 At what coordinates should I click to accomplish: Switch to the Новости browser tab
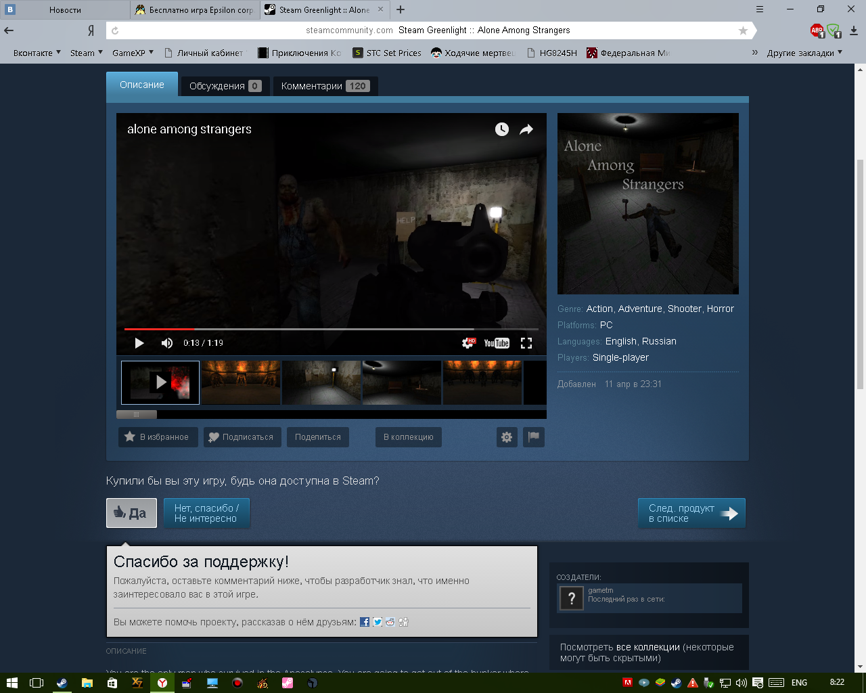click(x=65, y=10)
